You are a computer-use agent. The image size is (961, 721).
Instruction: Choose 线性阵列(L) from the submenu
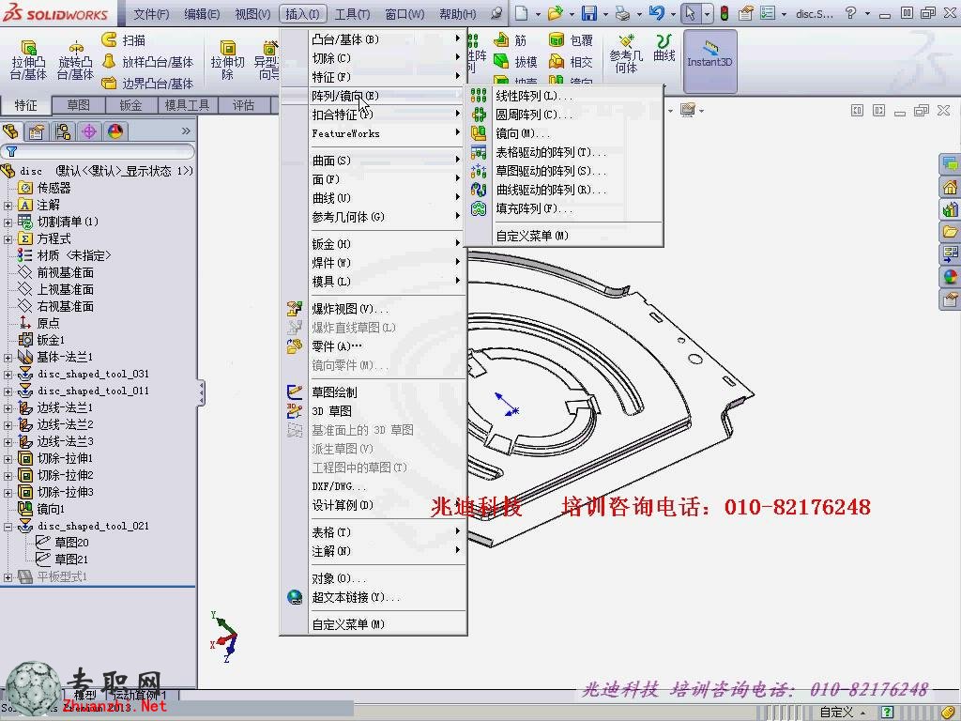pyautogui.click(x=564, y=96)
